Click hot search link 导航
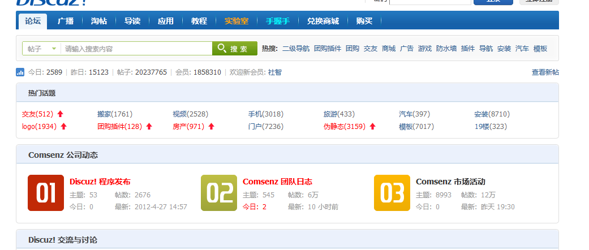The width and height of the screenshot is (589, 250). 486,49
